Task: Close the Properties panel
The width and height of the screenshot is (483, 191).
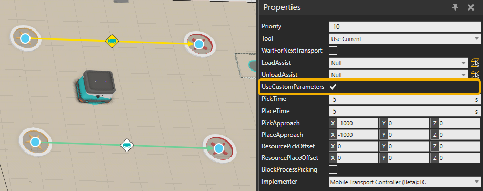Action: [x=471, y=8]
